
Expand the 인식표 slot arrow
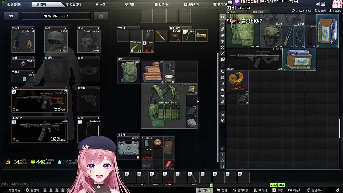(x=33, y=72)
